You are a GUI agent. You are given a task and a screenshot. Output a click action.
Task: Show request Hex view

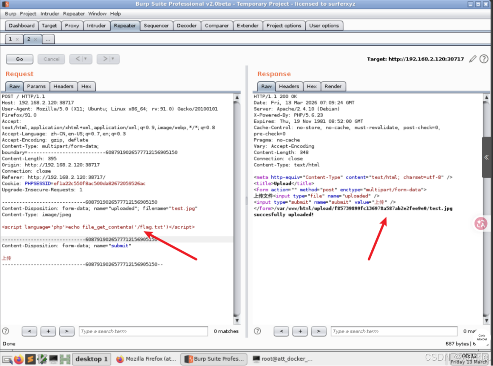[x=86, y=86]
